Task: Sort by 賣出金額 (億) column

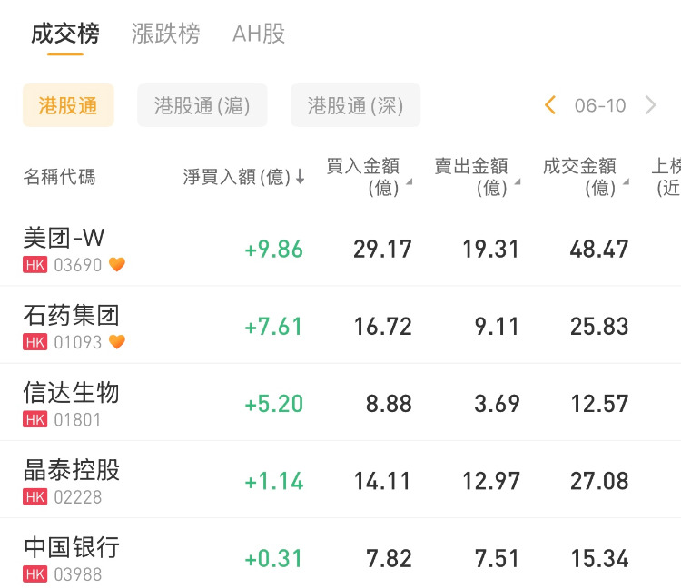Action: click(477, 177)
